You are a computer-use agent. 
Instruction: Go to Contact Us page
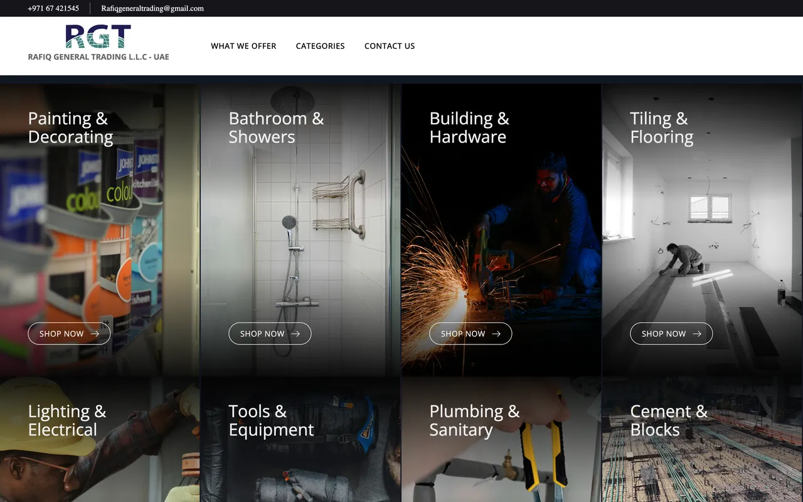click(x=390, y=46)
